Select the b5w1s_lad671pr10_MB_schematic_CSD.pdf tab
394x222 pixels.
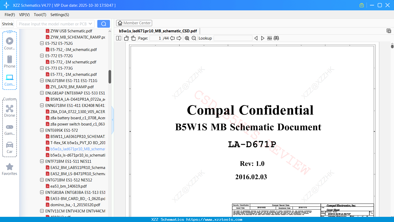(158, 31)
